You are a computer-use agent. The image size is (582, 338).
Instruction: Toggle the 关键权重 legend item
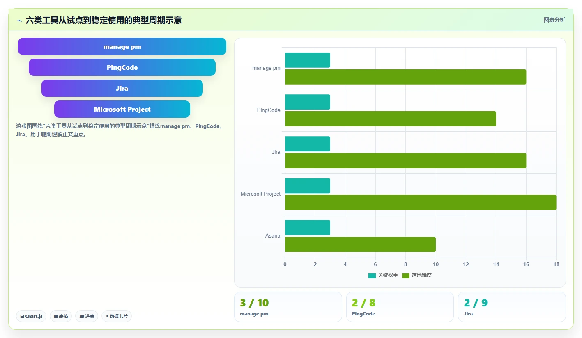point(383,275)
